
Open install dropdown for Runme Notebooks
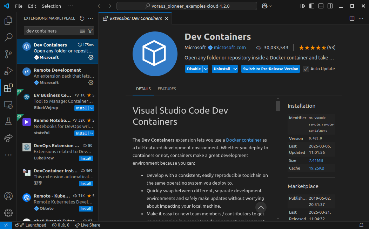pyautogui.click(x=92, y=133)
